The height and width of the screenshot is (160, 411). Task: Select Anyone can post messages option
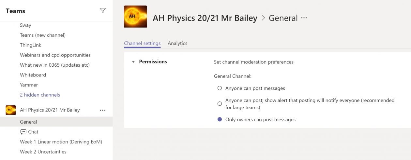[x=220, y=88]
